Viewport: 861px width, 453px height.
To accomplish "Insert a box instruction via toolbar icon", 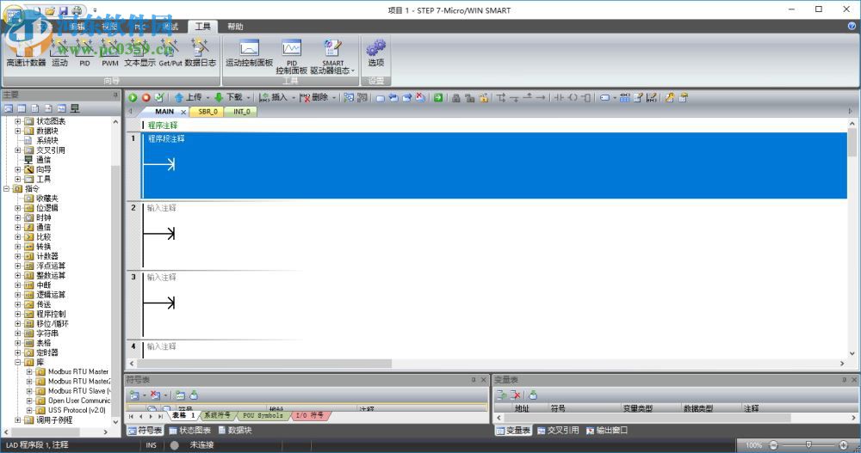I will tap(585, 98).
